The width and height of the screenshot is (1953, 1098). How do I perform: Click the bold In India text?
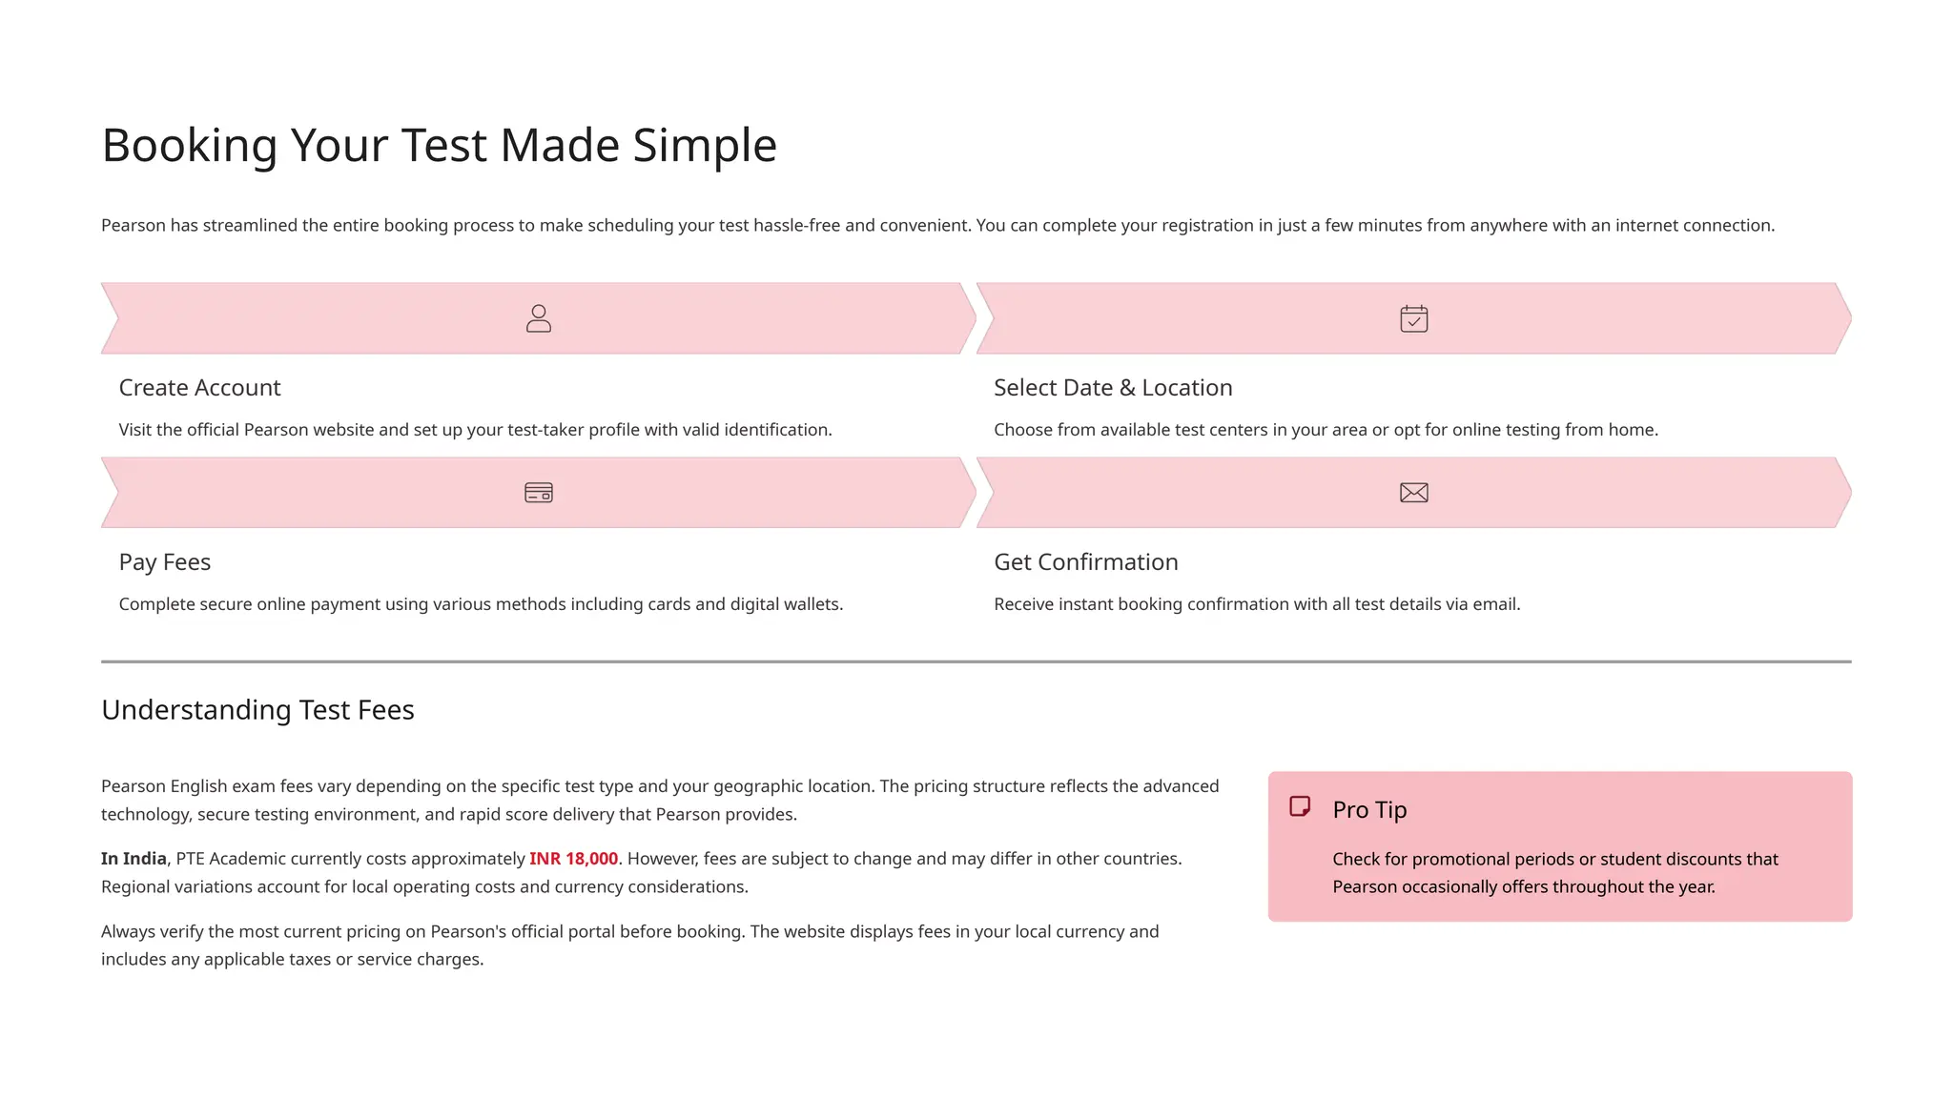click(x=134, y=859)
